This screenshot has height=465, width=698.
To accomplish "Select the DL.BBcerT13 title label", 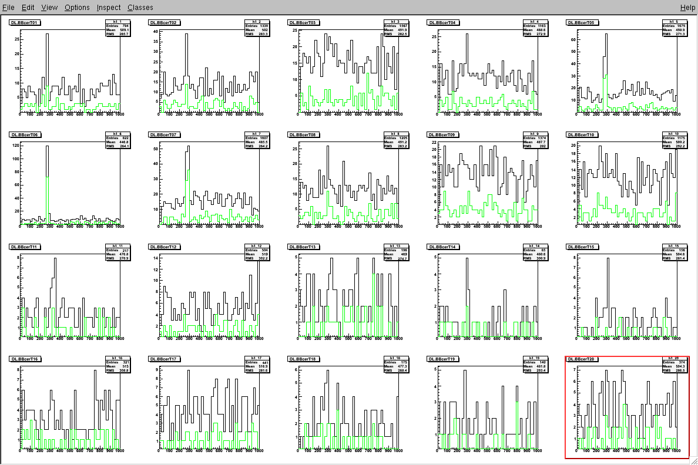I will [x=303, y=247].
